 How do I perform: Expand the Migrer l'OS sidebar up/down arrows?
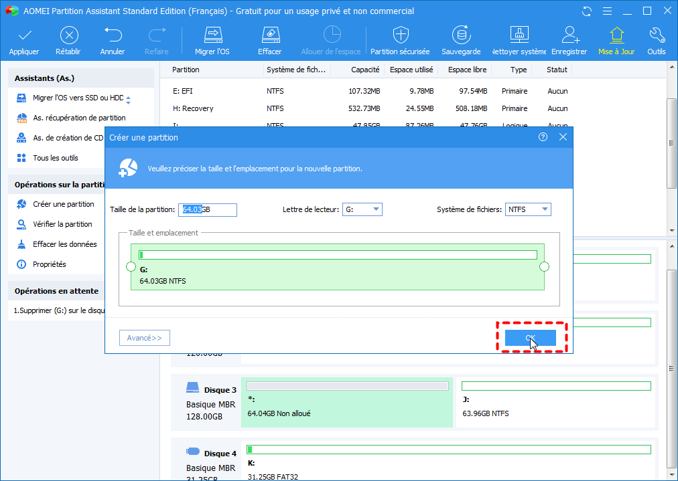click(128, 100)
